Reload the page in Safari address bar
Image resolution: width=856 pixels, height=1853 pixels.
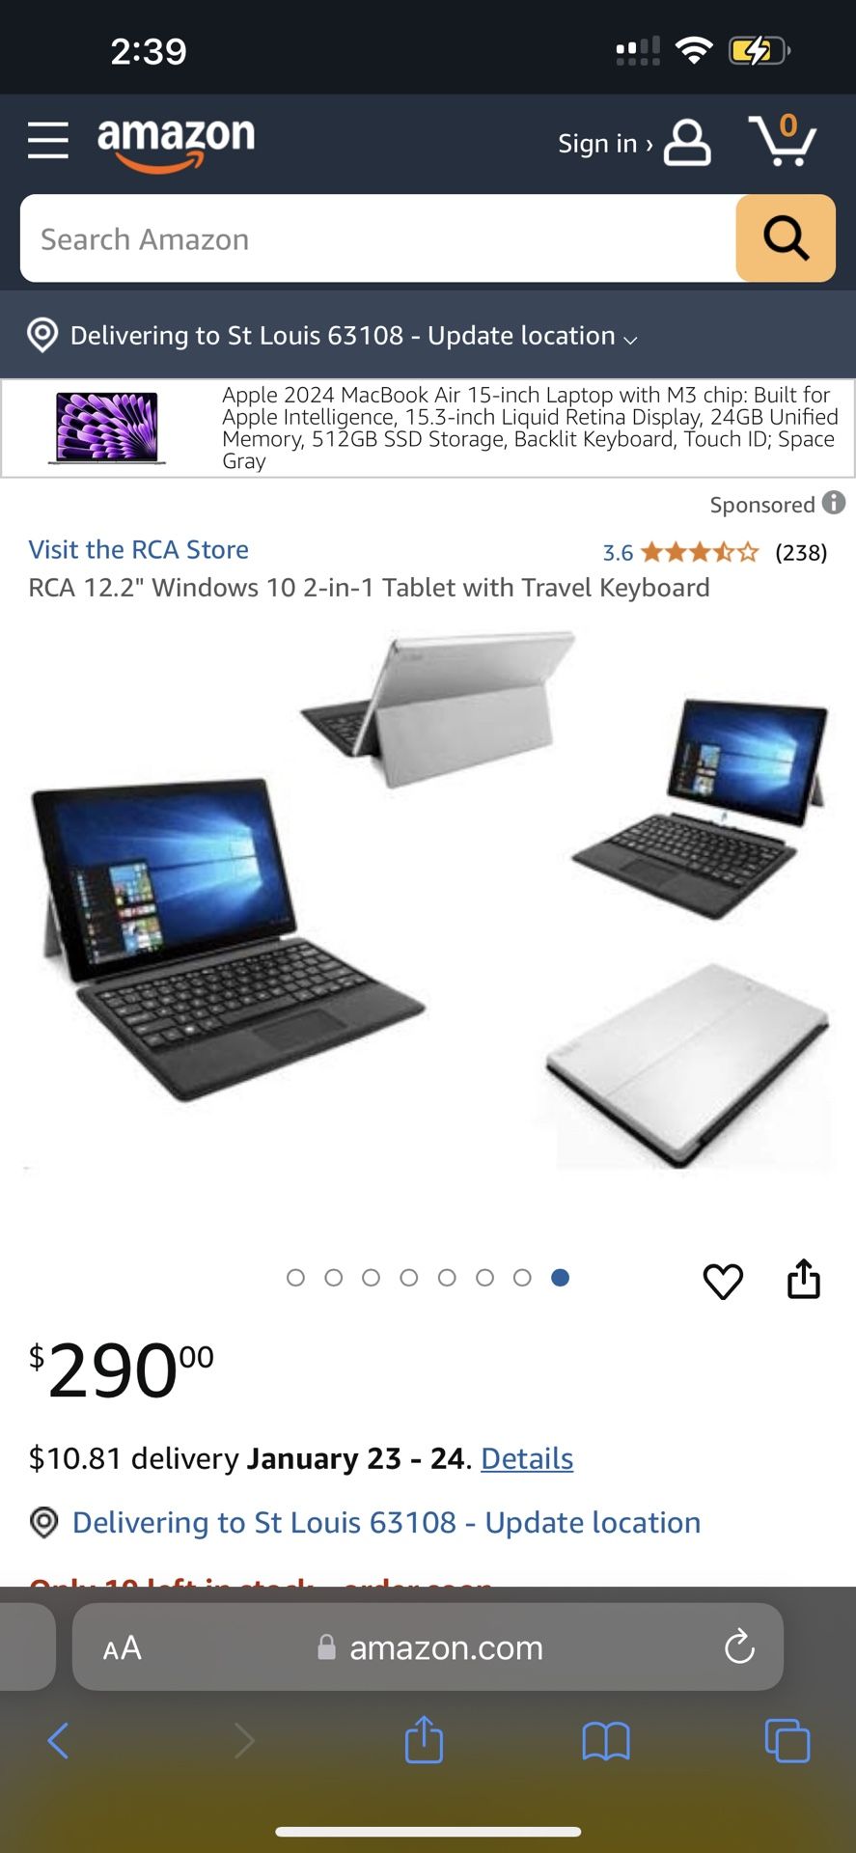(x=739, y=1646)
